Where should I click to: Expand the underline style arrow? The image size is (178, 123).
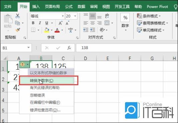tap(52, 23)
